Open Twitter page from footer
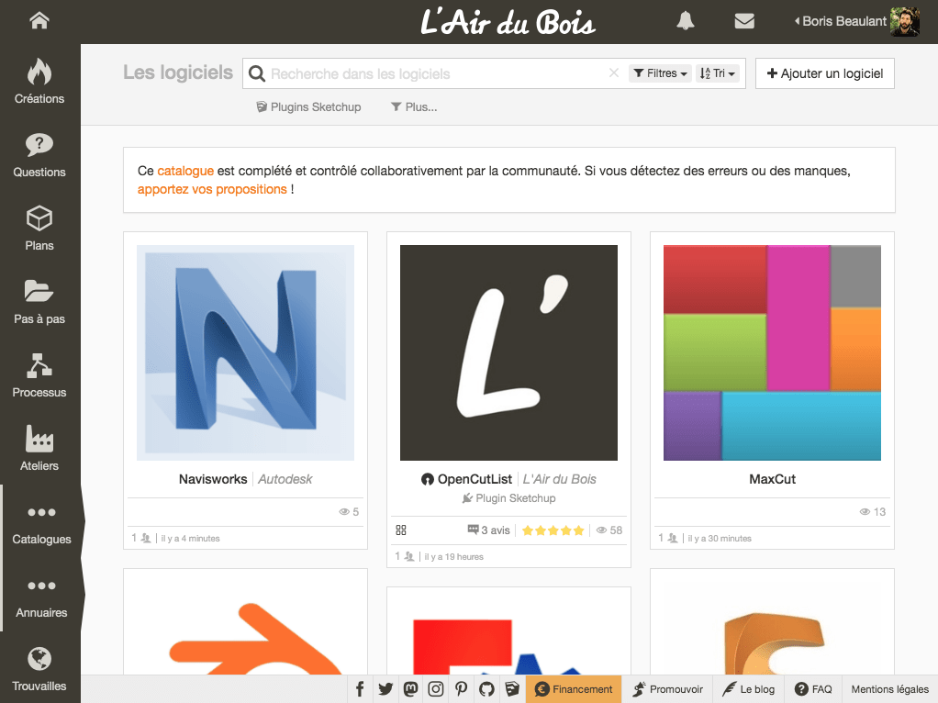Image resolution: width=938 pixels, height=703 pixels. click(x=385, y=689)
